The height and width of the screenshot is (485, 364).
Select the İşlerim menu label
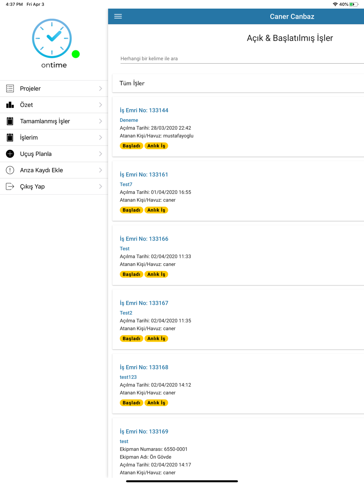(29, 137)
